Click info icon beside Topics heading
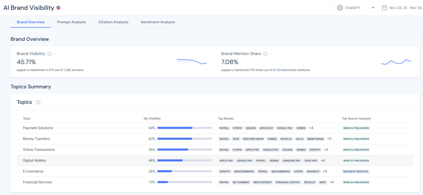This screenshot has height=195, width=423. [38, 102]
